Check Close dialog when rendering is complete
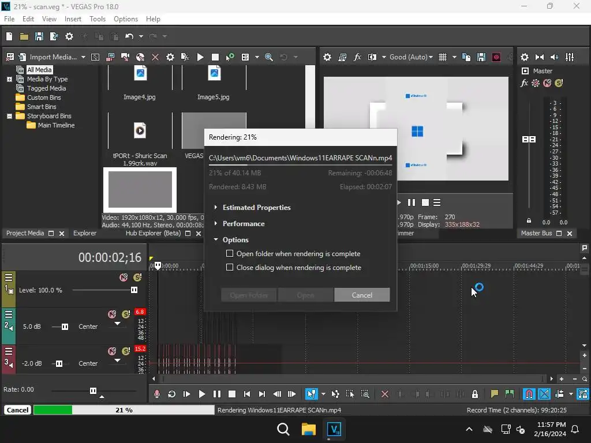 tap(230, 267)
